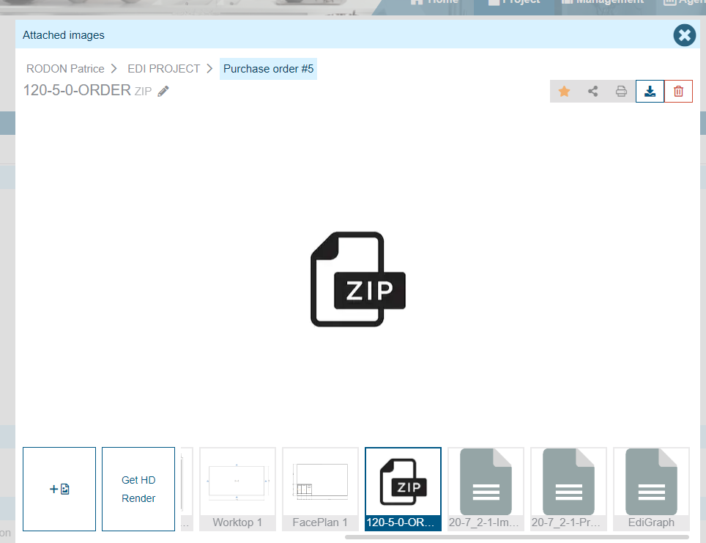This screenshot has height=543, width=706.
Task: Click the large ZIP file preview icon
Action: click(357, 279)
